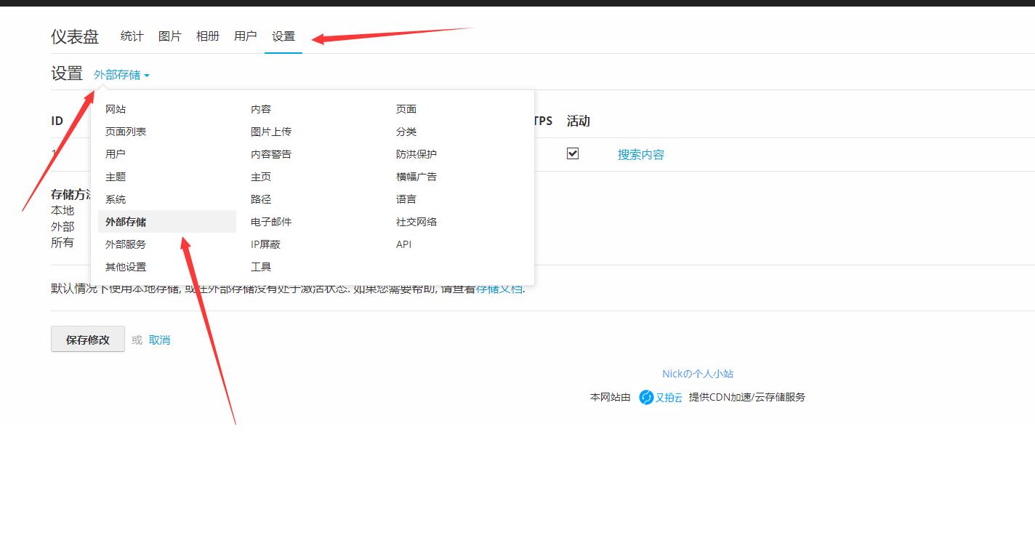This screenshot has width=1035, height=541.
Task: Click the 又拍云 Upyun logo icon
Action: click(645, 397)
